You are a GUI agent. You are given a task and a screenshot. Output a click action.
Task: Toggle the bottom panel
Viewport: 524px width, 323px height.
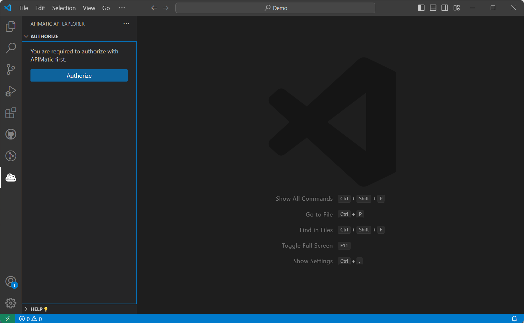[433, 8]
